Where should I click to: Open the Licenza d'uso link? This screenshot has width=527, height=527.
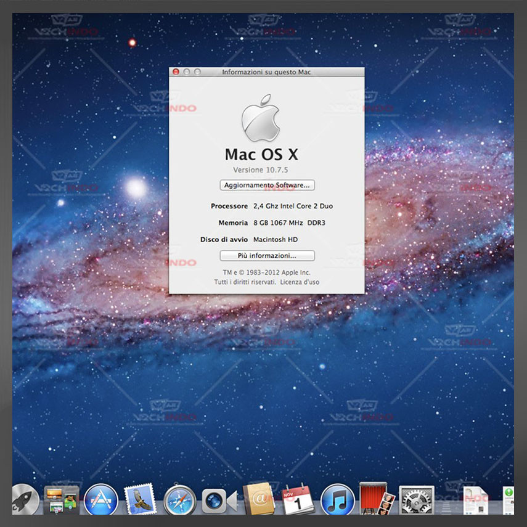[300, 282]
